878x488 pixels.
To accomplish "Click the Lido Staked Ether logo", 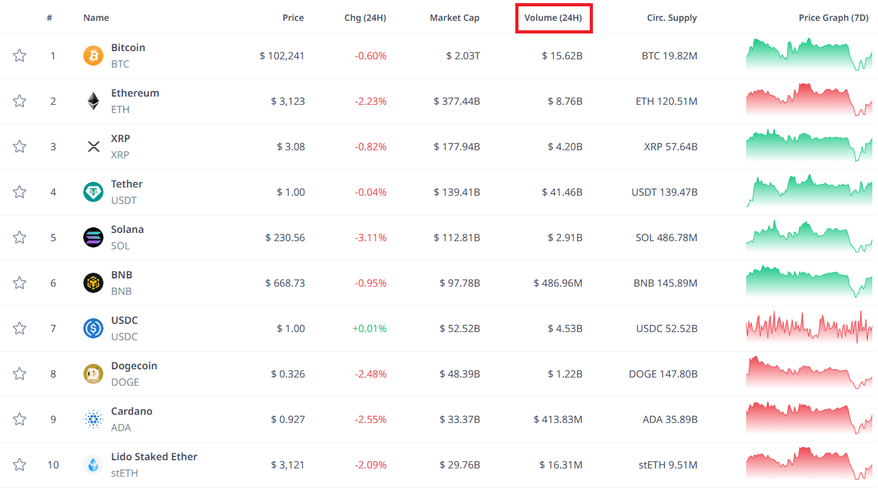I will [93, 465].
